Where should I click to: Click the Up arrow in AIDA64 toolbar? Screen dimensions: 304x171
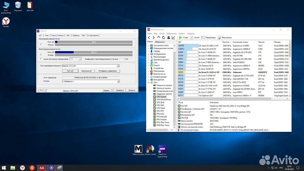tap(159, 38)
